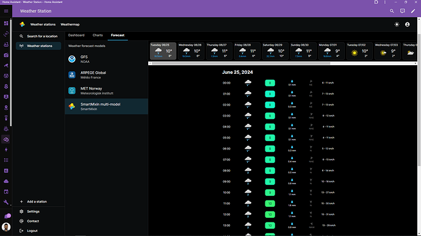The image size is (421, 236).
Task: Switch to the Charts tab
Action: (x=98, y=35)
